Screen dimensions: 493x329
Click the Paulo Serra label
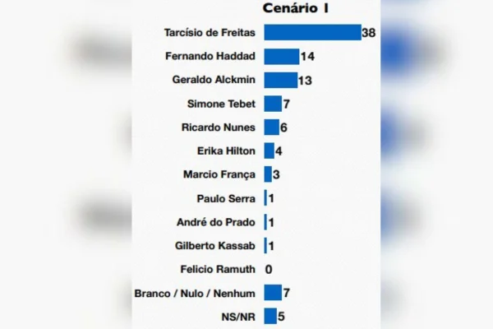tap(226, 198)
